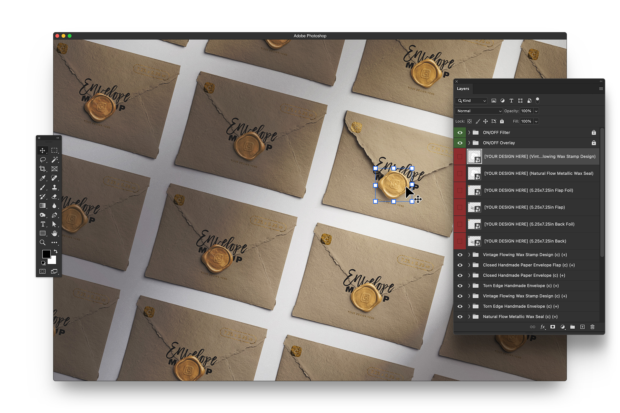Click the Delete layer trash icon
Screen dimensions: 620x413
click(x=592, y=327)
